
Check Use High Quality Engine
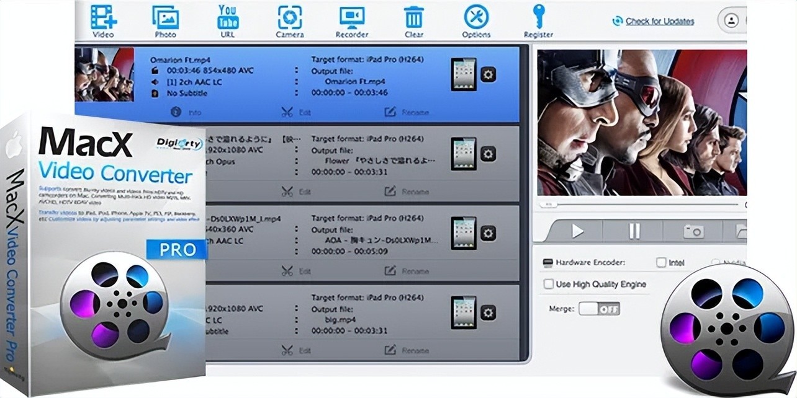click(548, 284)
